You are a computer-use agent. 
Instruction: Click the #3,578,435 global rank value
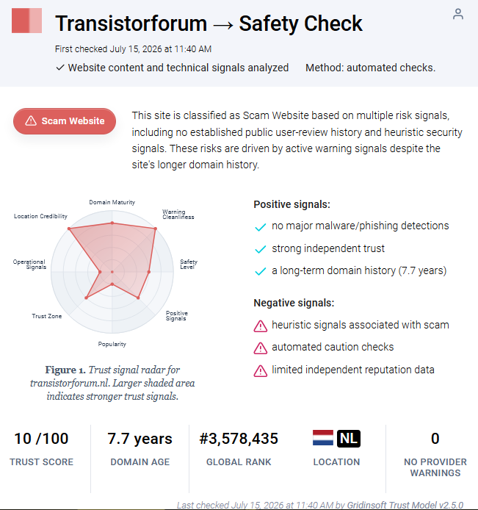(239, 439)
